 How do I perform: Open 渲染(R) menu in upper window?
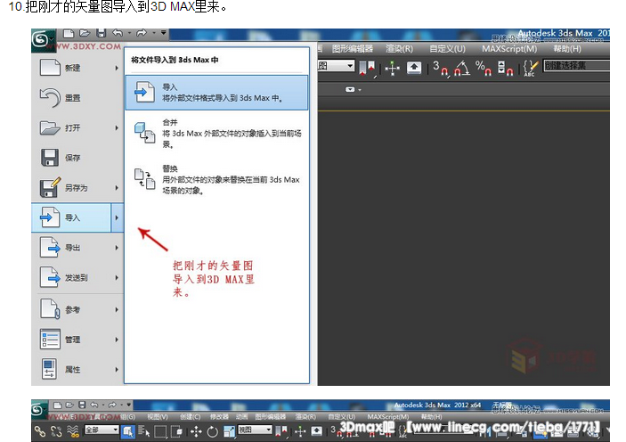click(x=399, y=49)
